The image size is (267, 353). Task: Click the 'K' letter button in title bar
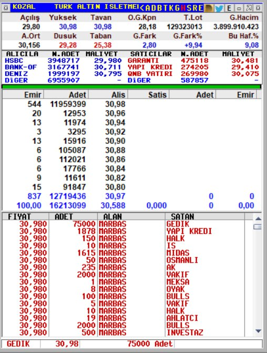171,8
